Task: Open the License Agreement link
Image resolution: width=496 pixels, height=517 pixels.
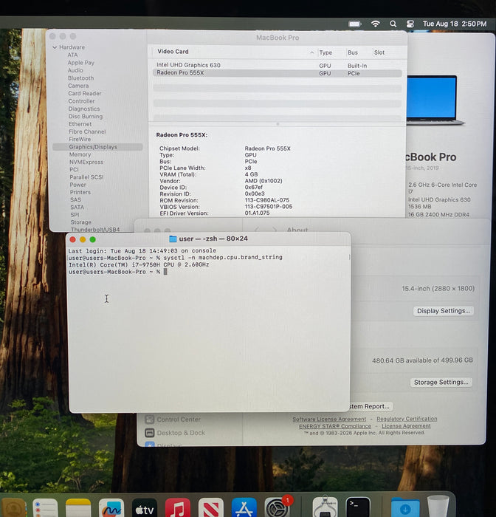Action: pyautogui.click(x=406, y=426)
